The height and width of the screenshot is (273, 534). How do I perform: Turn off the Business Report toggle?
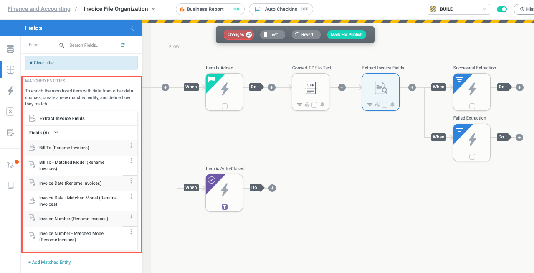238,9
